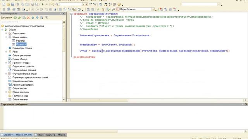Screen dimensions: 248x139
Task: Save using the floppy disk icon
Action: tap(13, 4)
